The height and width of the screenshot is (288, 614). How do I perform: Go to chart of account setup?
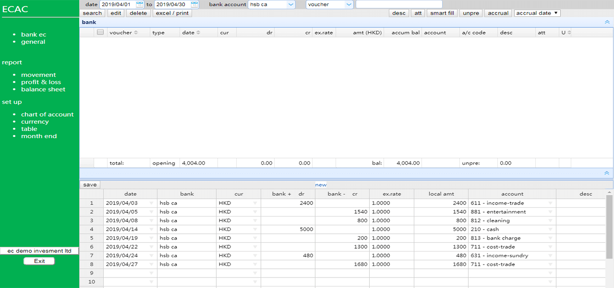click(x=47, y=114)
